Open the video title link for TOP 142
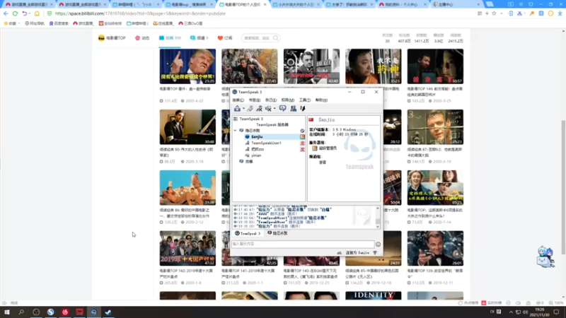566x318 pixels. 187,273
